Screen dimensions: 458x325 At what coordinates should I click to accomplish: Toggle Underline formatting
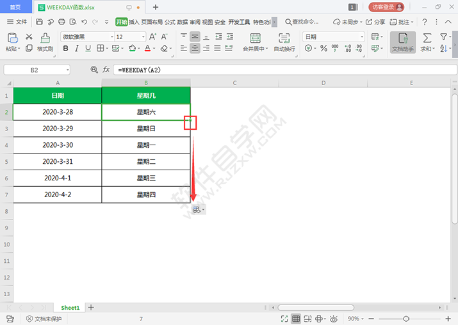(88, 48)
